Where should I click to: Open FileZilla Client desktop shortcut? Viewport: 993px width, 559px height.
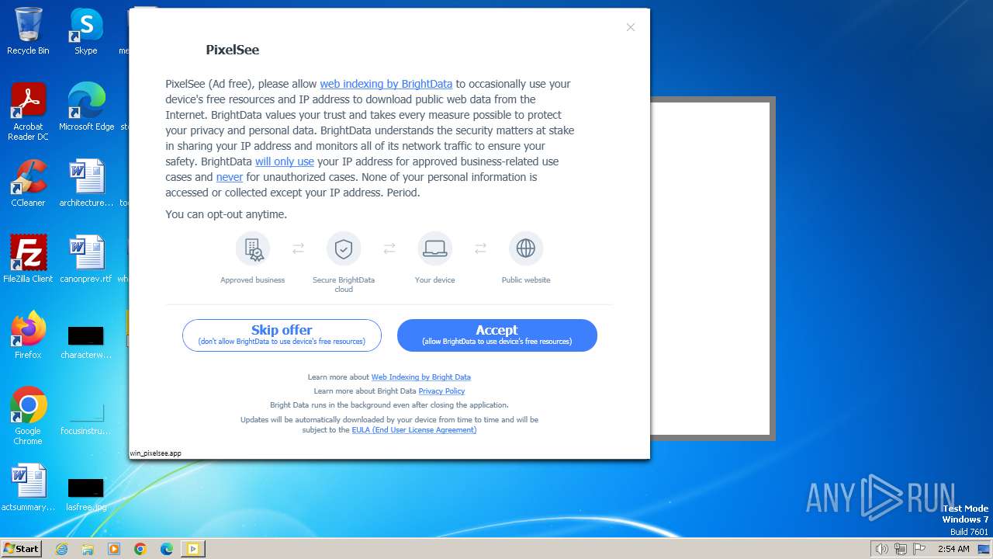tap(28, 259)
